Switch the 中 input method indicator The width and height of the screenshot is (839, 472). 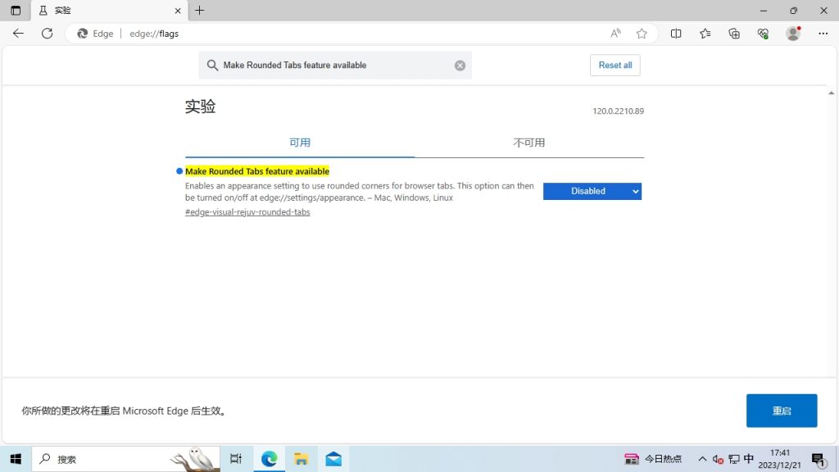749,459
